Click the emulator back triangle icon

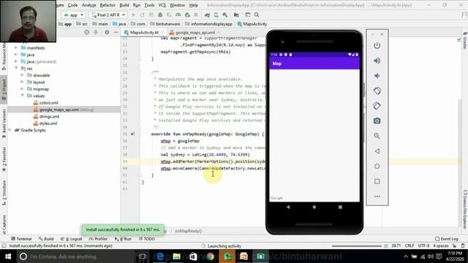tap(377, 151)
